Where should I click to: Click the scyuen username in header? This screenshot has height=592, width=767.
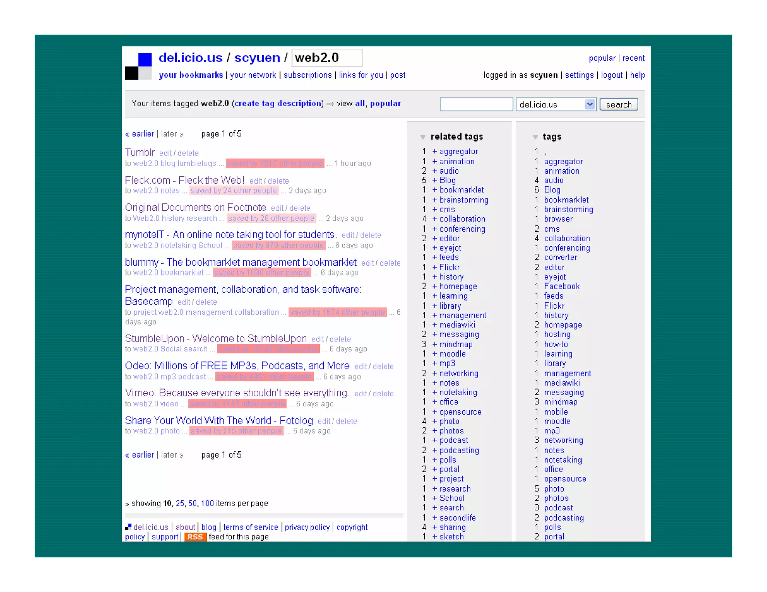(x=257, y=58)
